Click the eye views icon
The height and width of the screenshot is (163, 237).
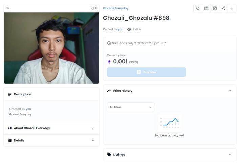[x=129, y=29]
